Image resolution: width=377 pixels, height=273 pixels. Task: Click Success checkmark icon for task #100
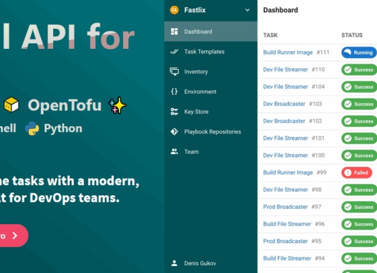click(x=347, y=156)
